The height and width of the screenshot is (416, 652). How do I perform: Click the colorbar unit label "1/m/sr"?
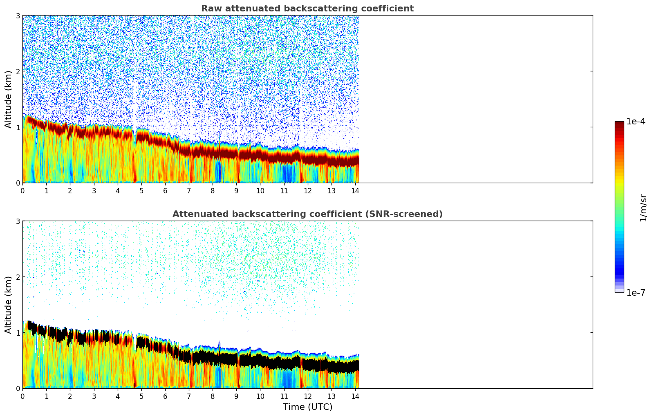pyautogui.click(x=643, y=207)
